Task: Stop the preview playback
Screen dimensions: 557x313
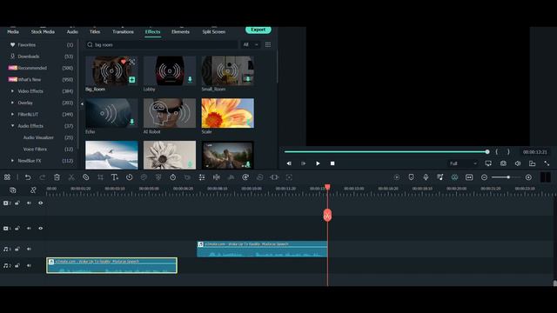Action: [332, 163]
